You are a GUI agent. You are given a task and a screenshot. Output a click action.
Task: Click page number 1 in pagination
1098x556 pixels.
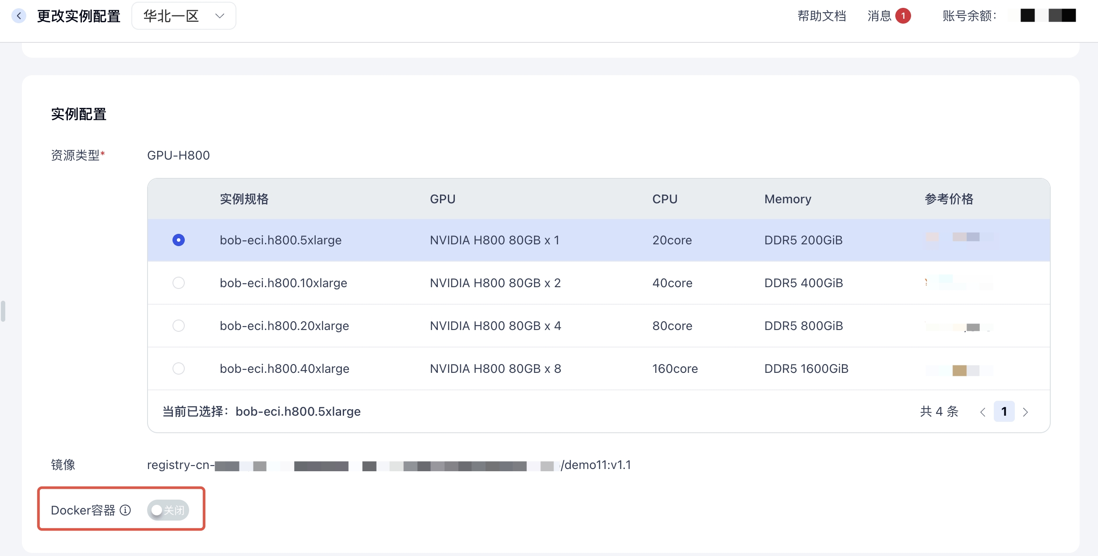pyautogui.click(x=1004, y=411)
